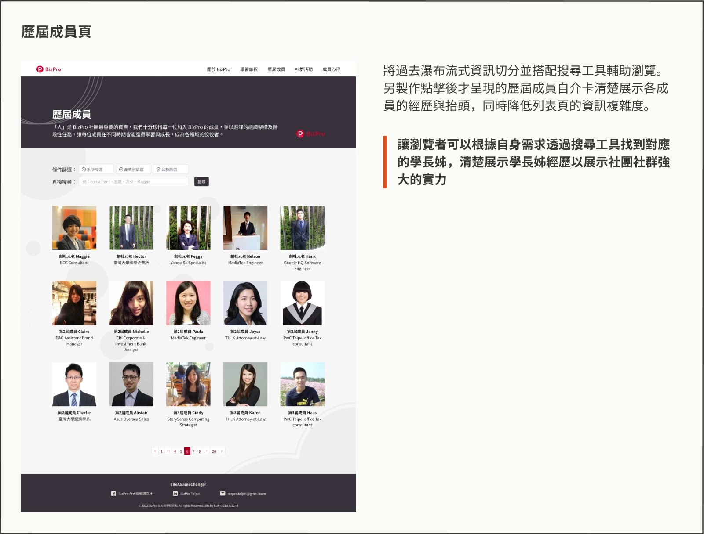Open the 成員心得 navigation item
Screen dimensions: 704x534
tap(331, 69)
